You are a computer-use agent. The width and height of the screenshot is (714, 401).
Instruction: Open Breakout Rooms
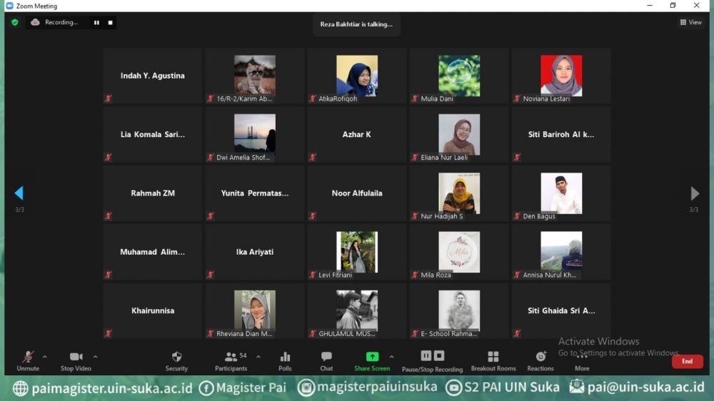tap(493, 357)
